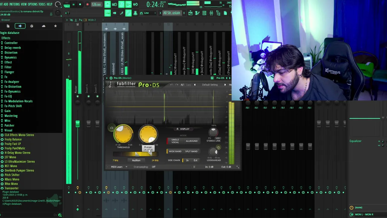
Task: Collapse the Effects folder in the browser
Action: coord(6,38)
